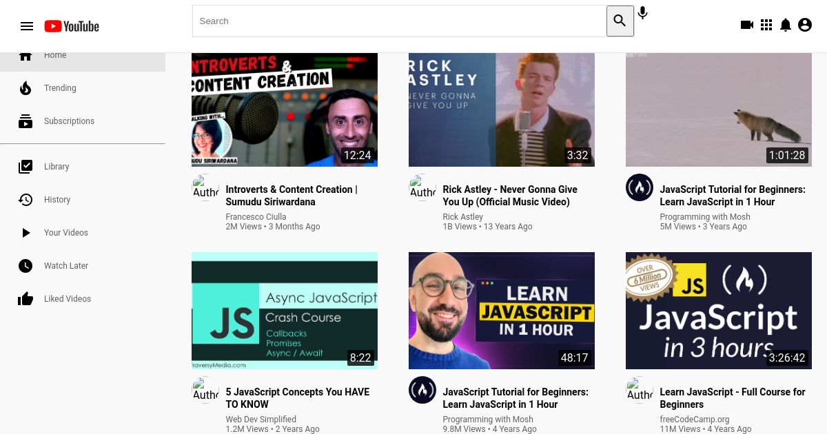Start a voice search with the microphone

[642, 13]
